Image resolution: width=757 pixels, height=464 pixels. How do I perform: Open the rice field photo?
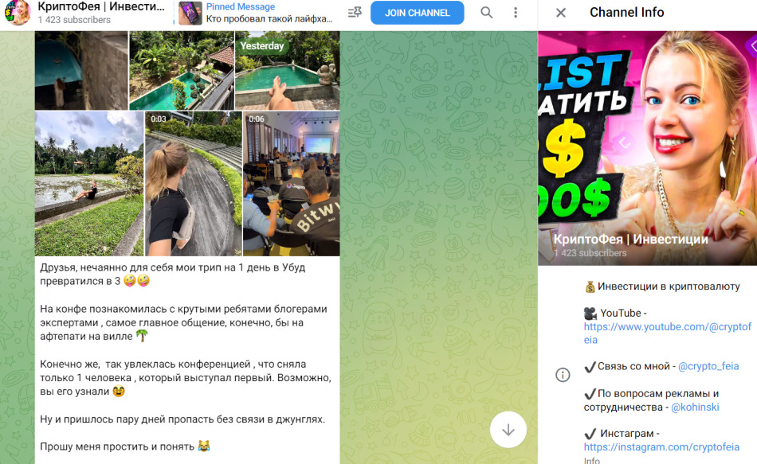[x=89, y=183]
